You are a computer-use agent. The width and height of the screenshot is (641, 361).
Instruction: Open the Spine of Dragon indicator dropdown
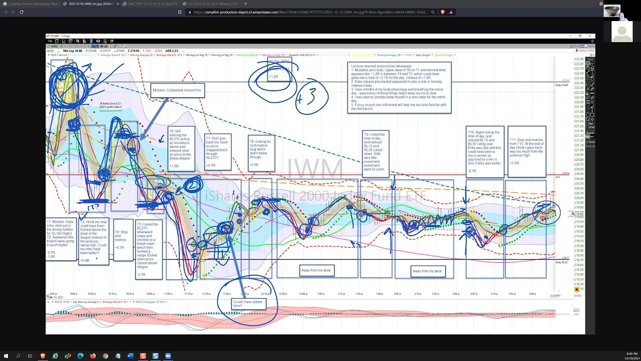point(445,55)
